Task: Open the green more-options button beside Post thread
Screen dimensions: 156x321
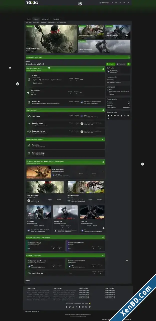Action: 128,64
